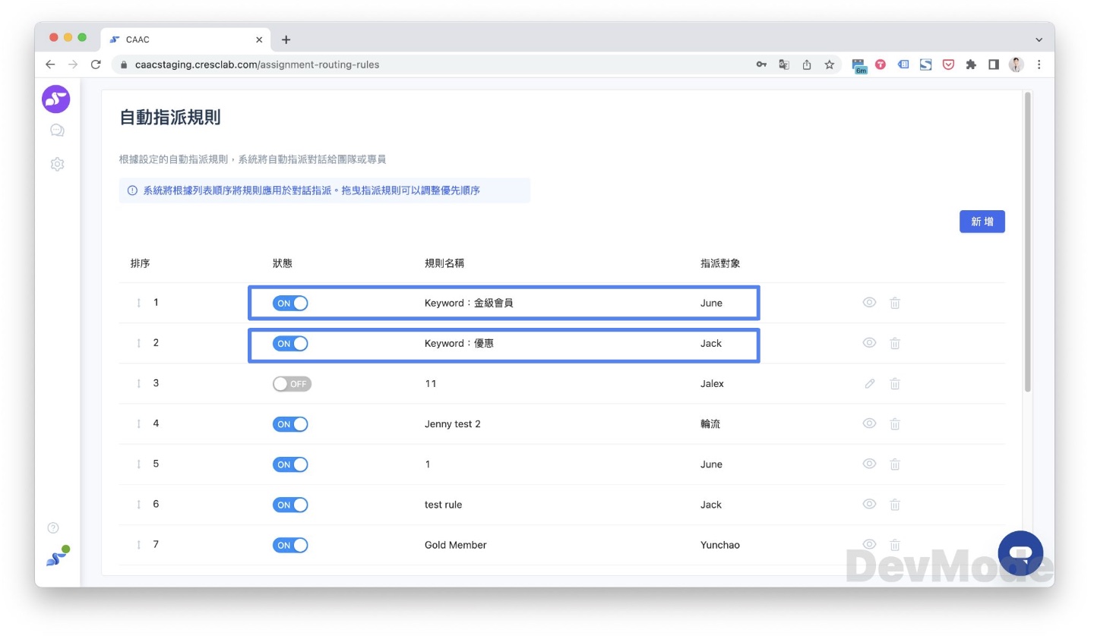Click the help question mark icon
This screenshot has height=642, width=1094.
53,528
